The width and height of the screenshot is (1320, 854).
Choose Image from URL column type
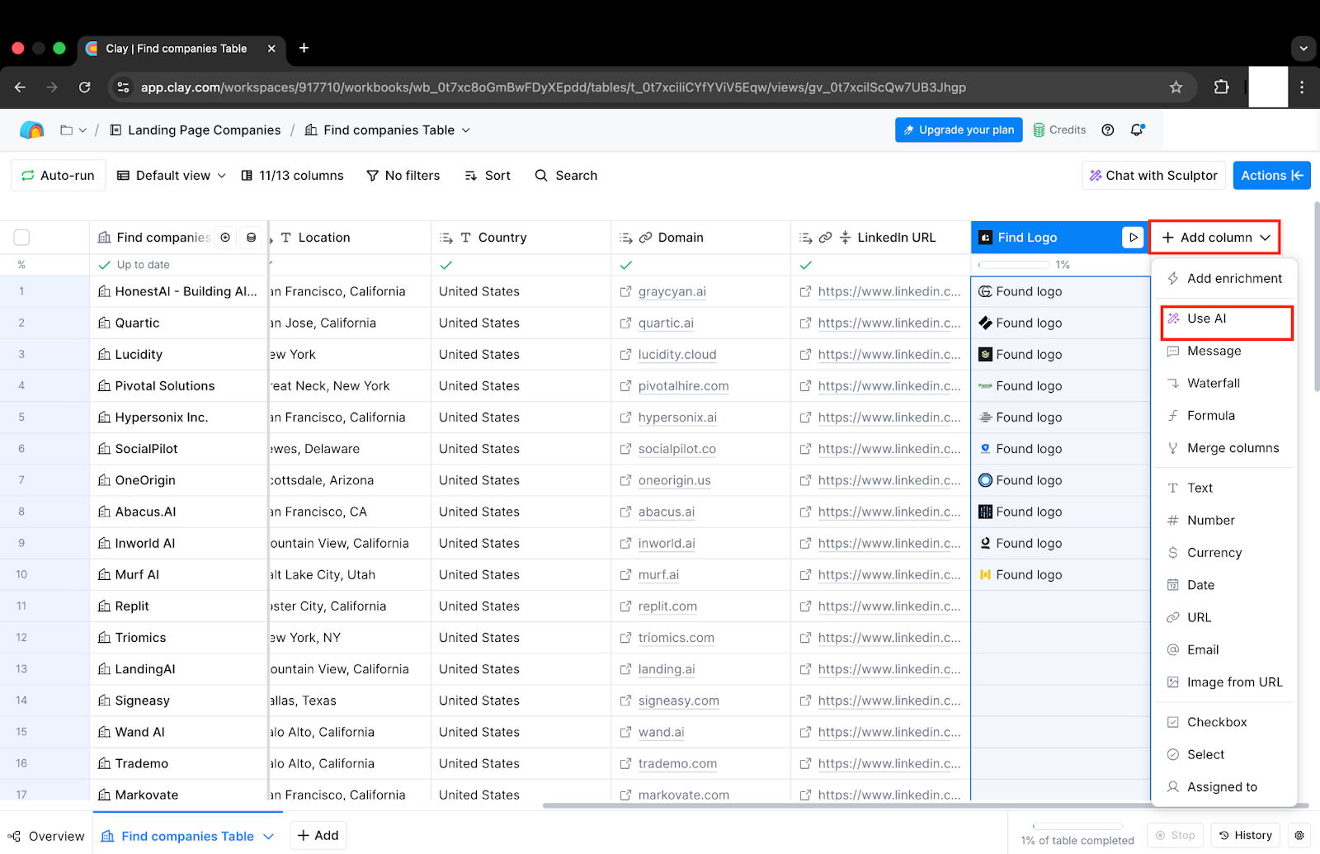coord(1224,682)
